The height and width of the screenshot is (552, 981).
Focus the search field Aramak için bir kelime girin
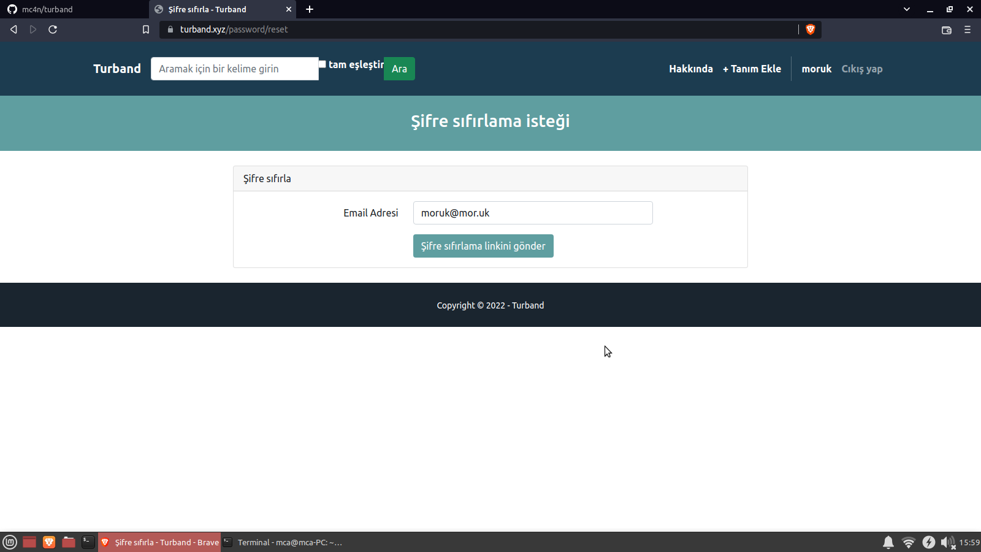tap(235, 69)
